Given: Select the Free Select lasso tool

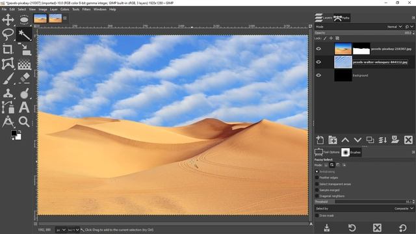Looking at the screenshot, I should tap(8, 34).
